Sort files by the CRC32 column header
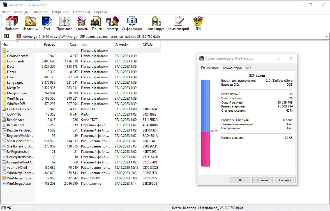 coord(151,44)
